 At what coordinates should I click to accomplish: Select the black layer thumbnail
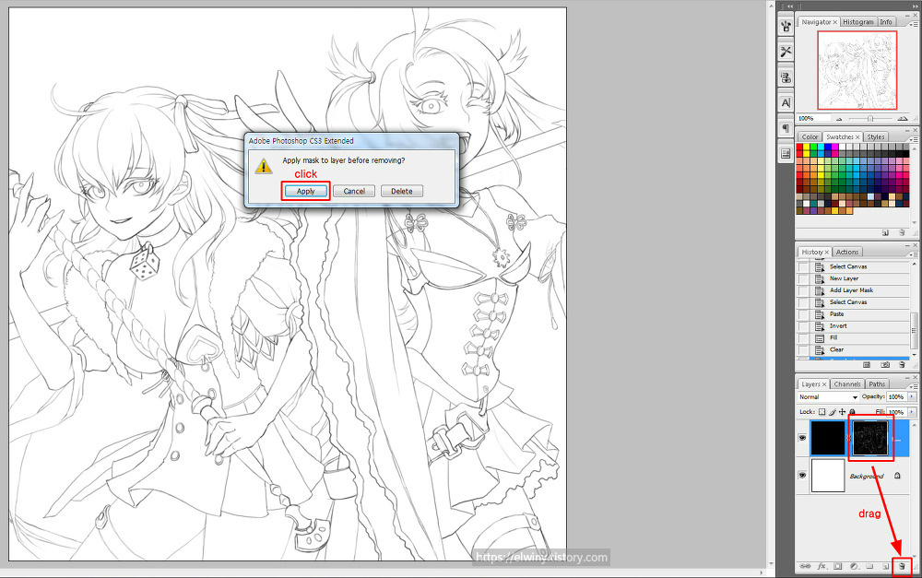[828, 438]
